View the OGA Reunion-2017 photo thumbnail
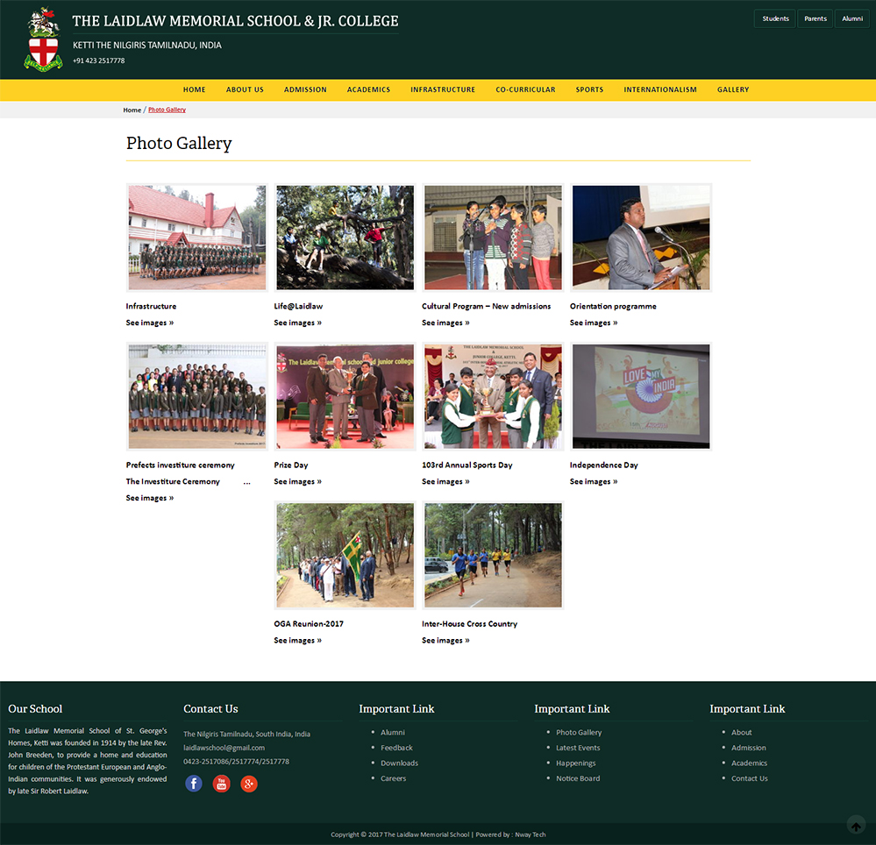The width and height of the screenshot is (876, 845). pos(345,555)
